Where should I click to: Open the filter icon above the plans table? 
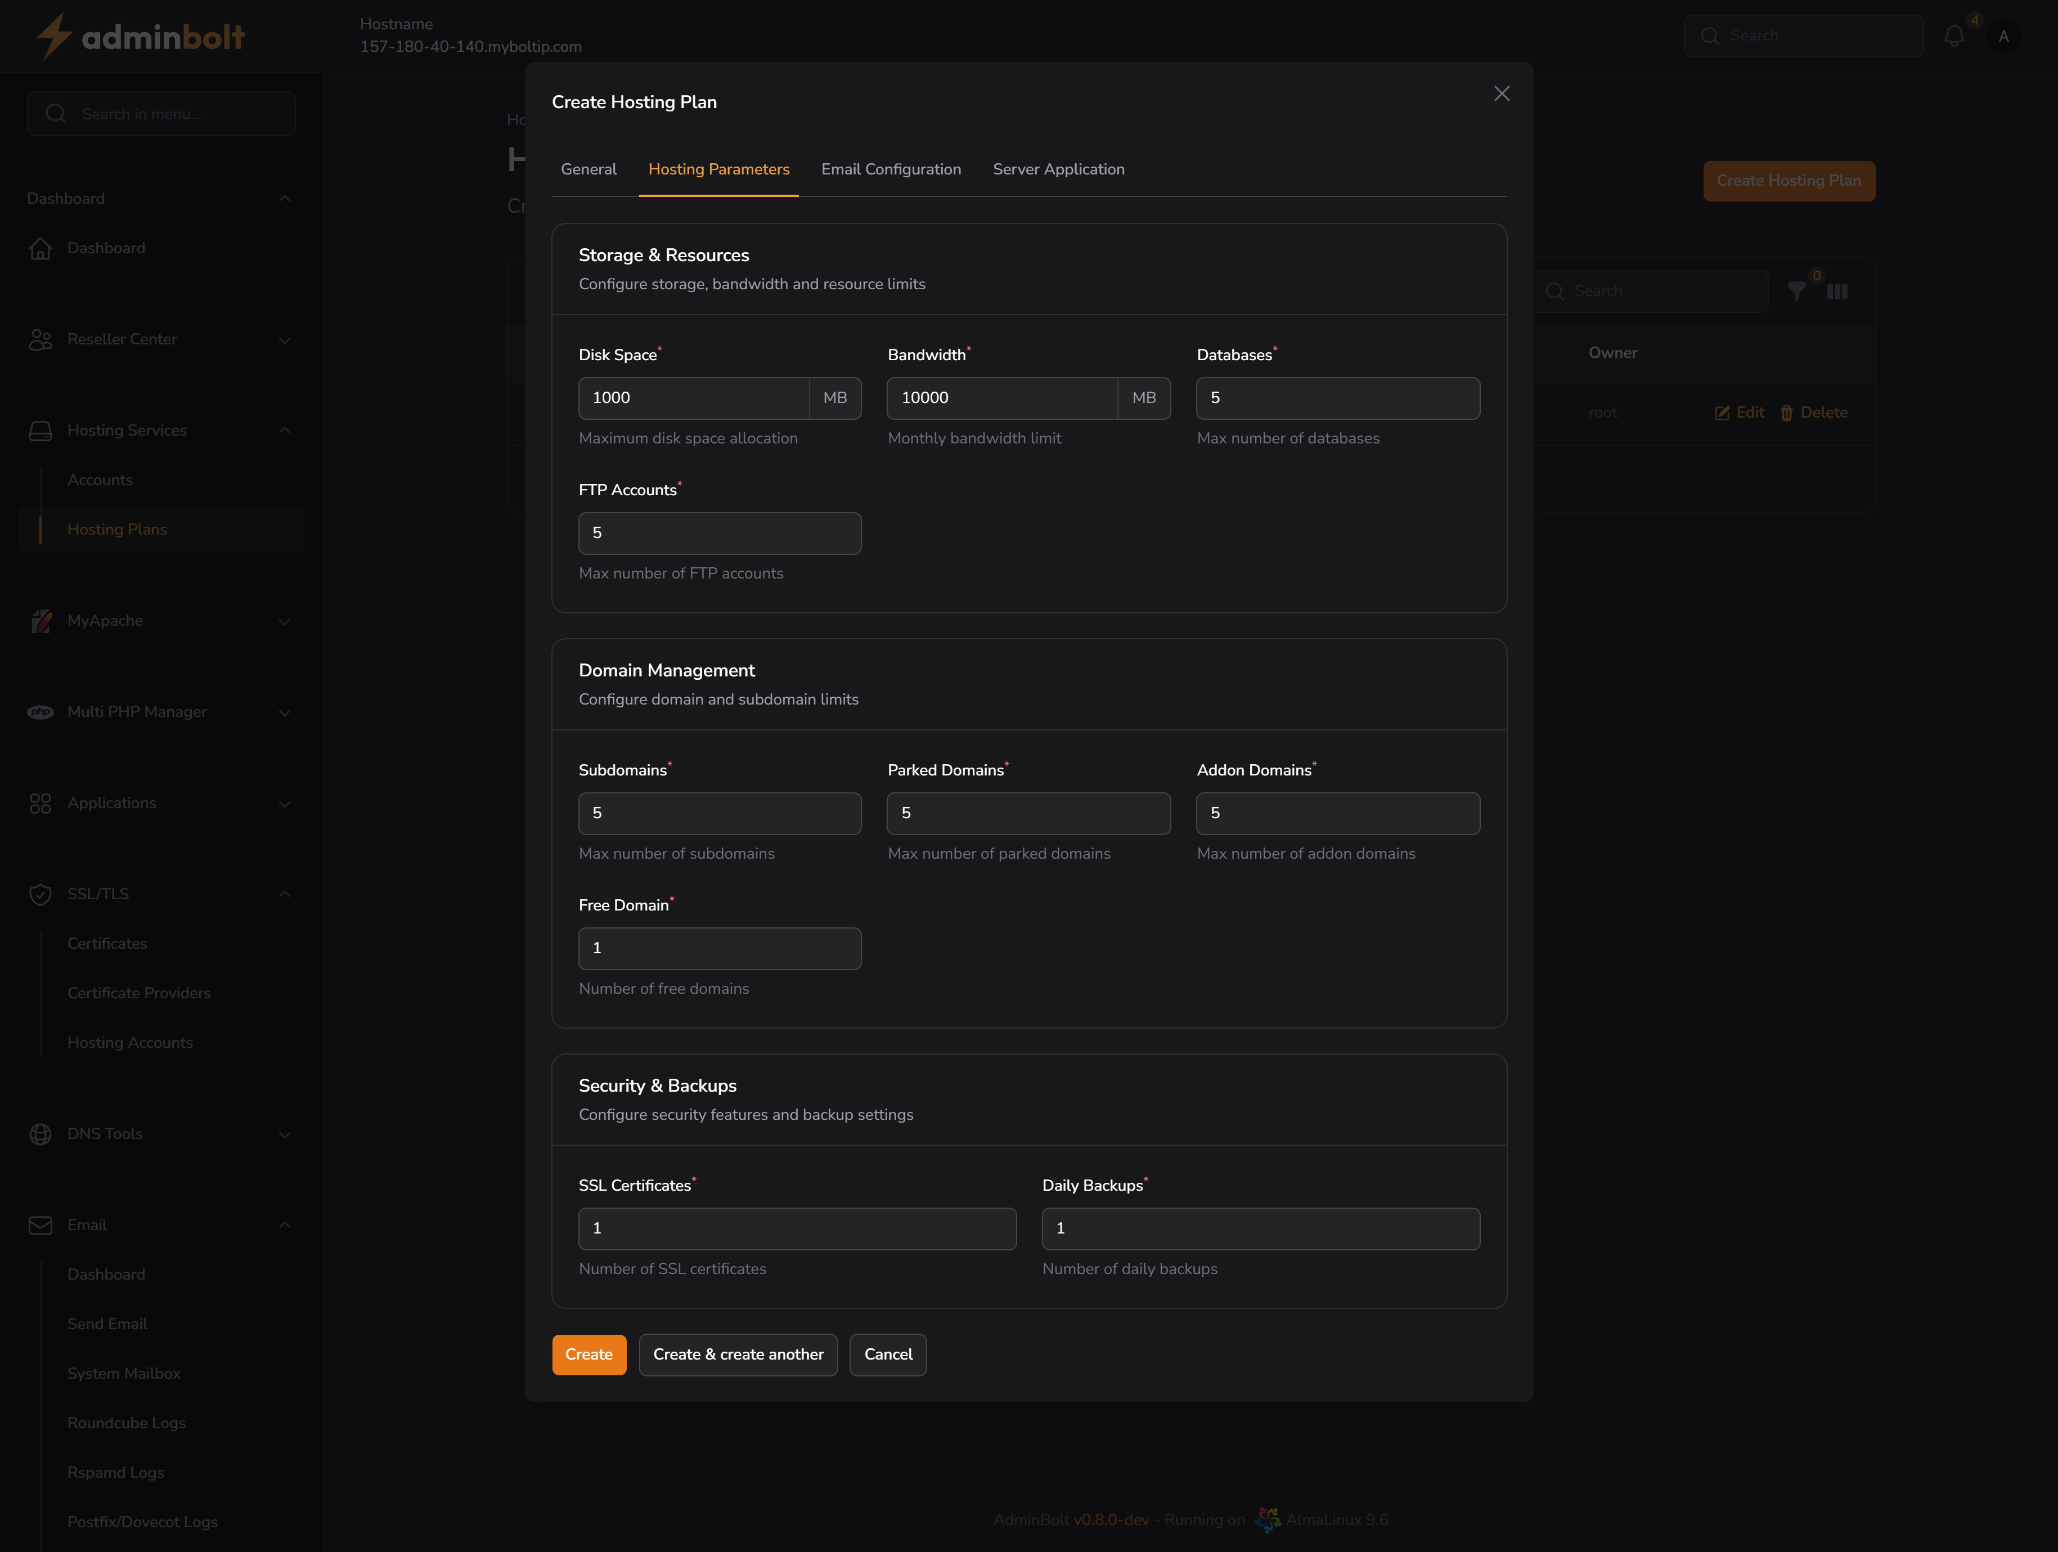pos(1796,290)
